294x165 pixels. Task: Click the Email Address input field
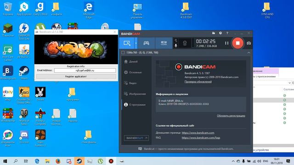(85, 71)
